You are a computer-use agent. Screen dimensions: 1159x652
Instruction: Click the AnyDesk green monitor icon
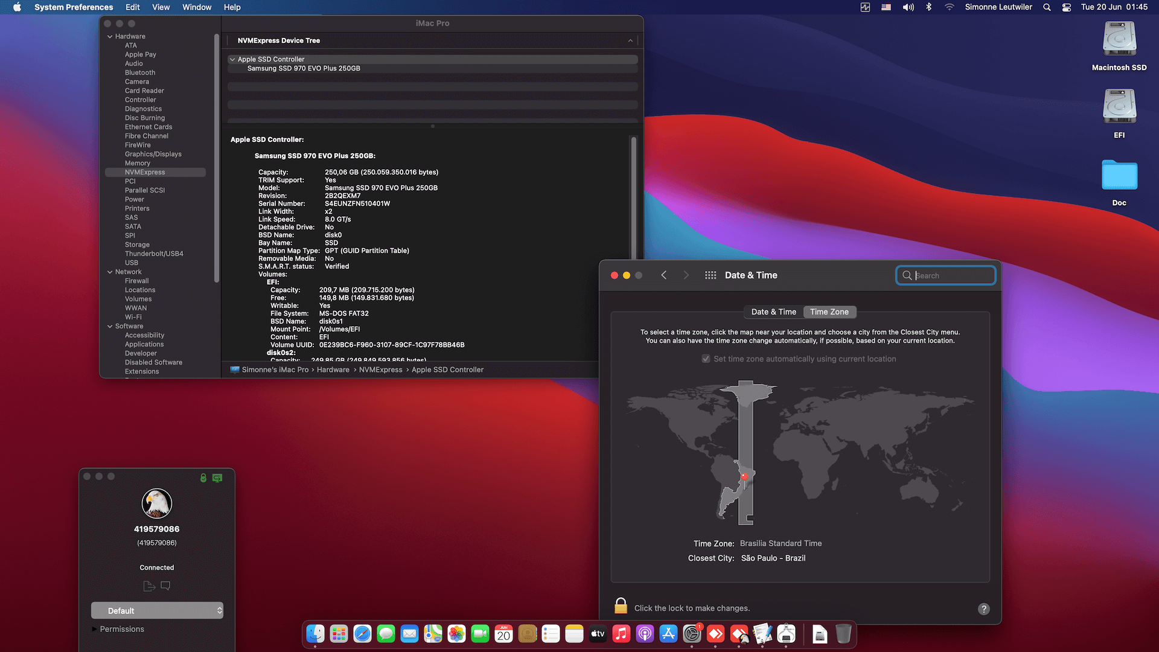217,478
